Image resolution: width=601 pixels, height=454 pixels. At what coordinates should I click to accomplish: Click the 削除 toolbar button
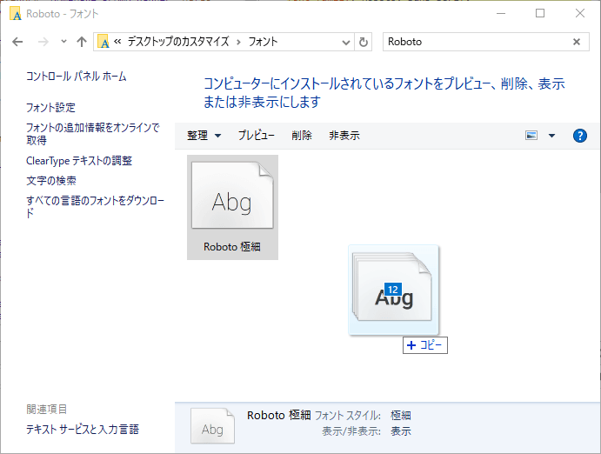[301, 136]
